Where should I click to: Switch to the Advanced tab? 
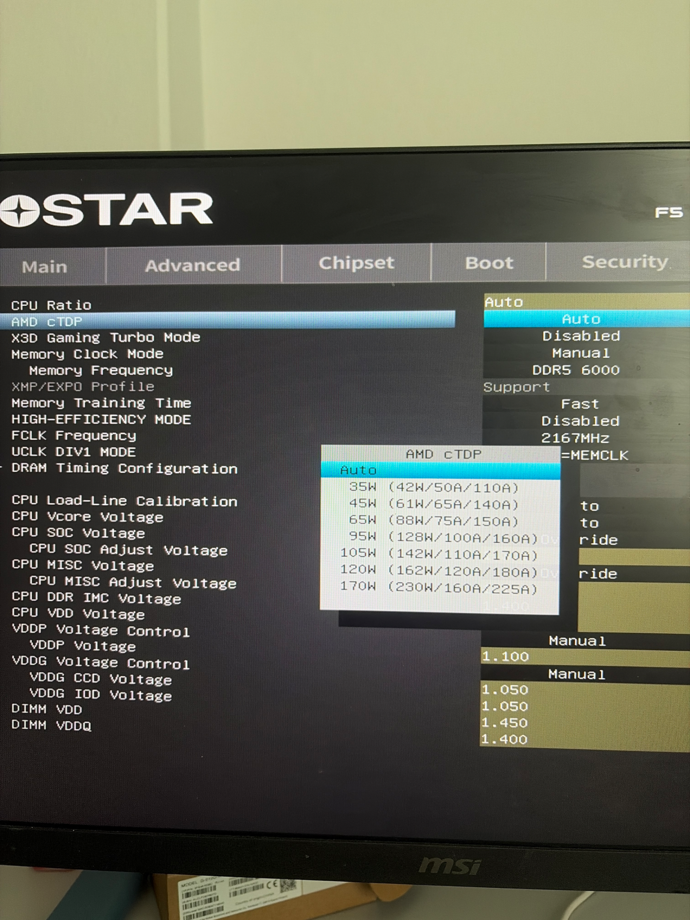[193, 265]
